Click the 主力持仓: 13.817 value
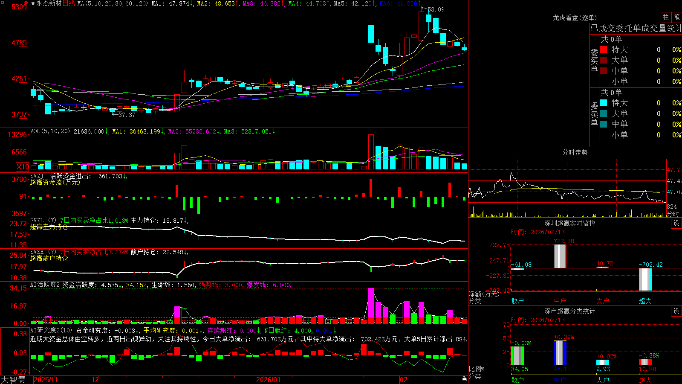This screenshot has height=384, width=682. coord(157,221)
